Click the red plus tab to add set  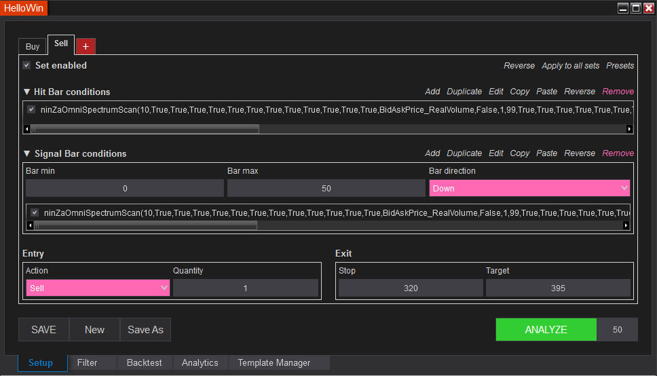(x=86, y=46)
